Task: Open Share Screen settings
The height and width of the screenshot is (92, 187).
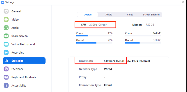Action: pyautogui.click(x=24, y=36)
